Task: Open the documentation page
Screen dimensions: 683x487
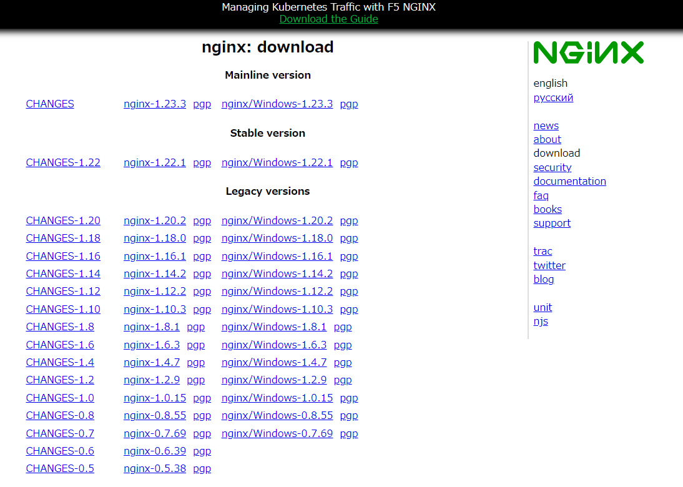Action: pos(570,182)
